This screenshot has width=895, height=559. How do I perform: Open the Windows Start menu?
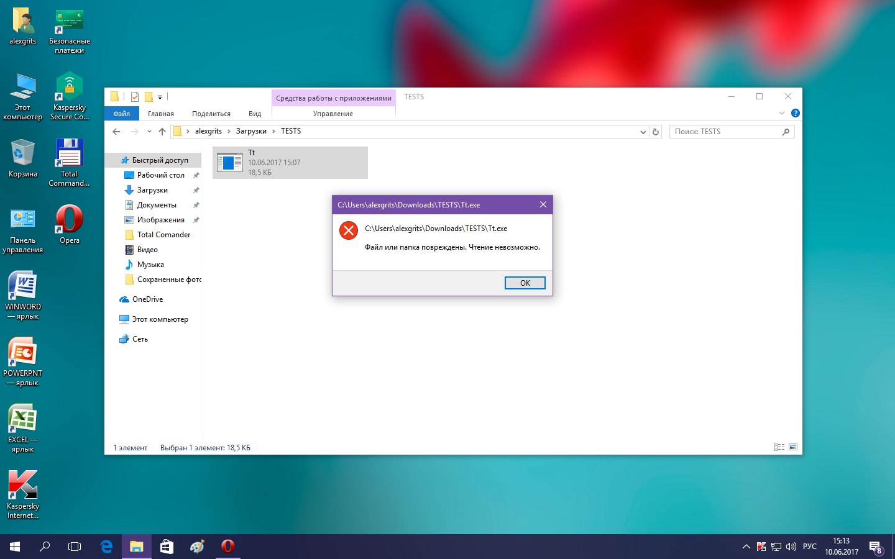click(x=15, y=547)
